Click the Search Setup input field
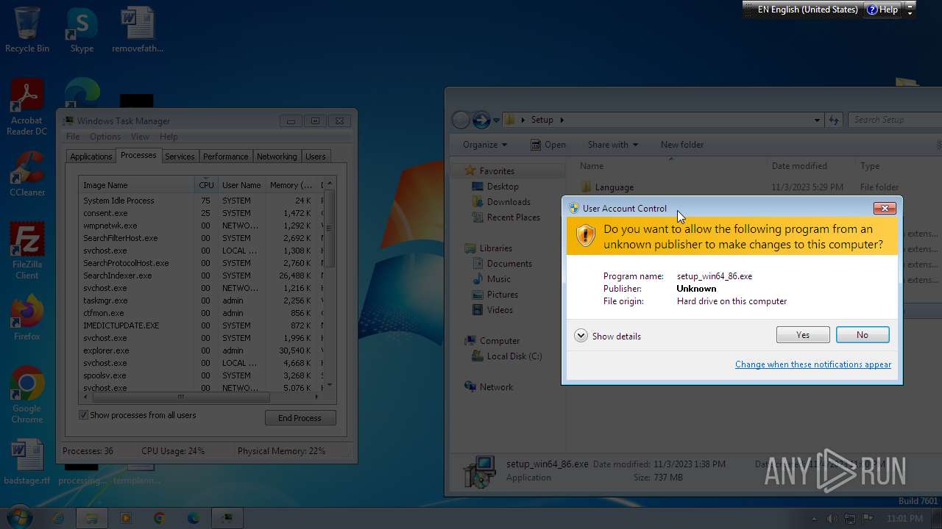This screenshot has width=942, height=529. 895,120
